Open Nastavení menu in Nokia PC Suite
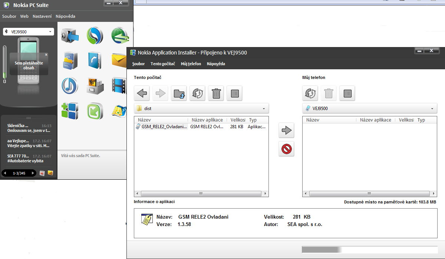 coord(42,16)
